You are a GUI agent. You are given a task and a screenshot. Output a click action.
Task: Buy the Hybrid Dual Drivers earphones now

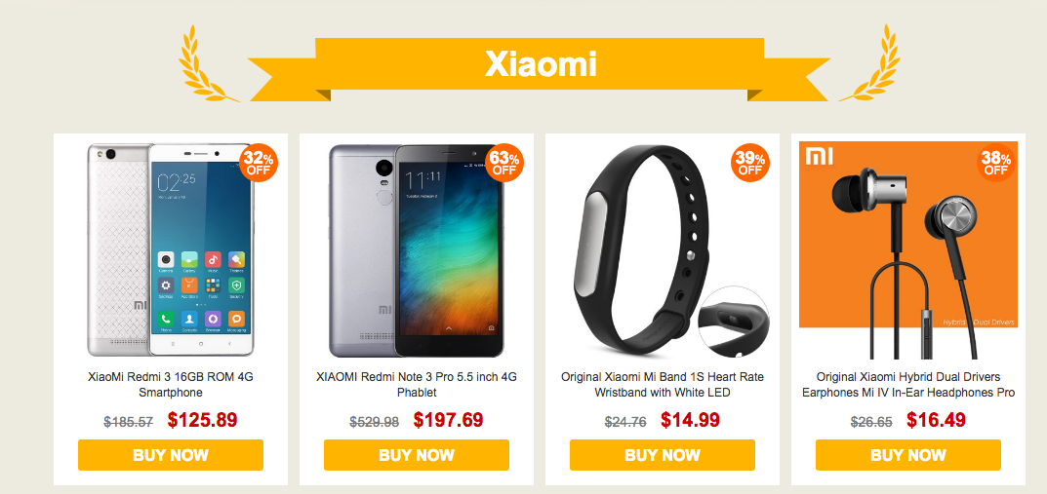pyautogui.click(x=908, y=455)
